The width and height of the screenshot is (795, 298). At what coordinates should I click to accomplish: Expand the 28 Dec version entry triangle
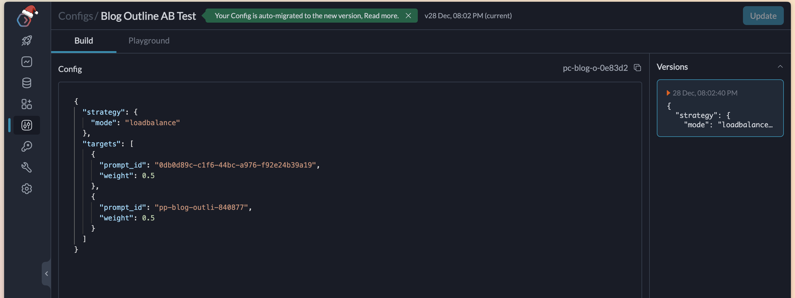click(x=668, y=93)
